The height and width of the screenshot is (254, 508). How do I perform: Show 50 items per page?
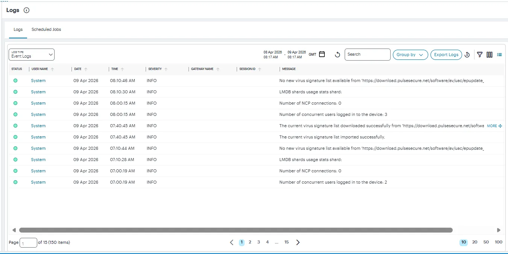coord(486,242)
